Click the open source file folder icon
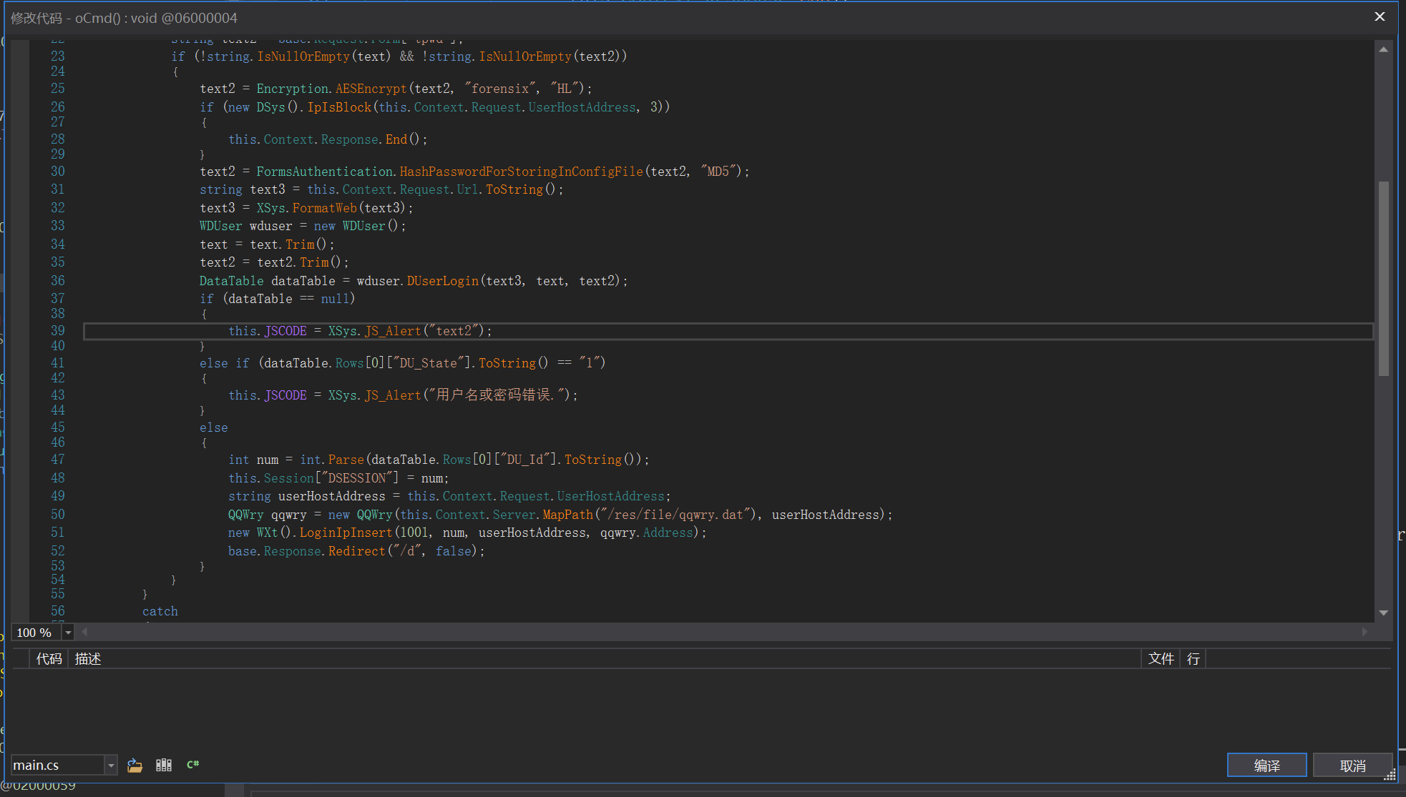Viewport: 1406px width, 797px height. click(135, 766)
